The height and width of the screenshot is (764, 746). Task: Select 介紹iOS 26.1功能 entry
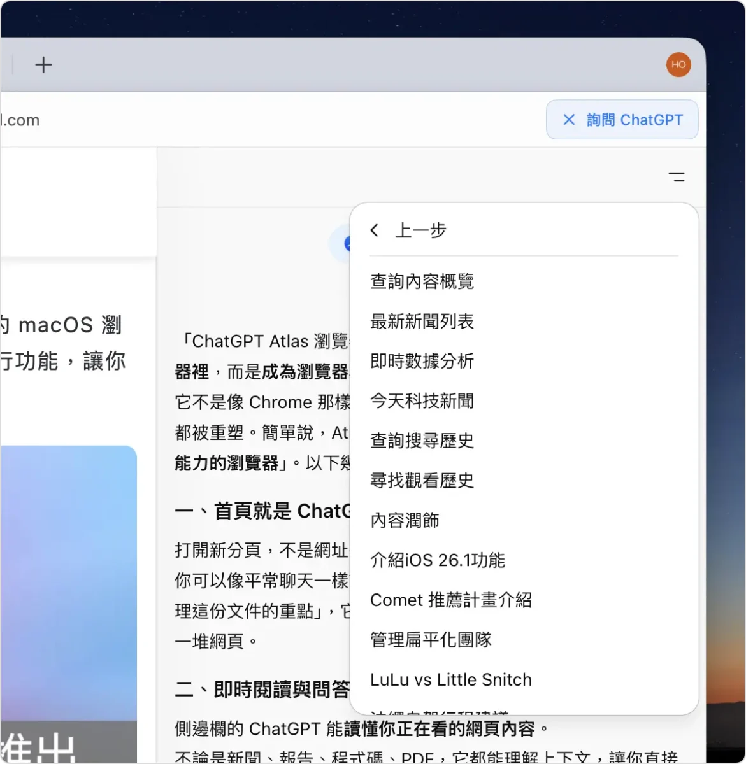click(x=438, y=560)
